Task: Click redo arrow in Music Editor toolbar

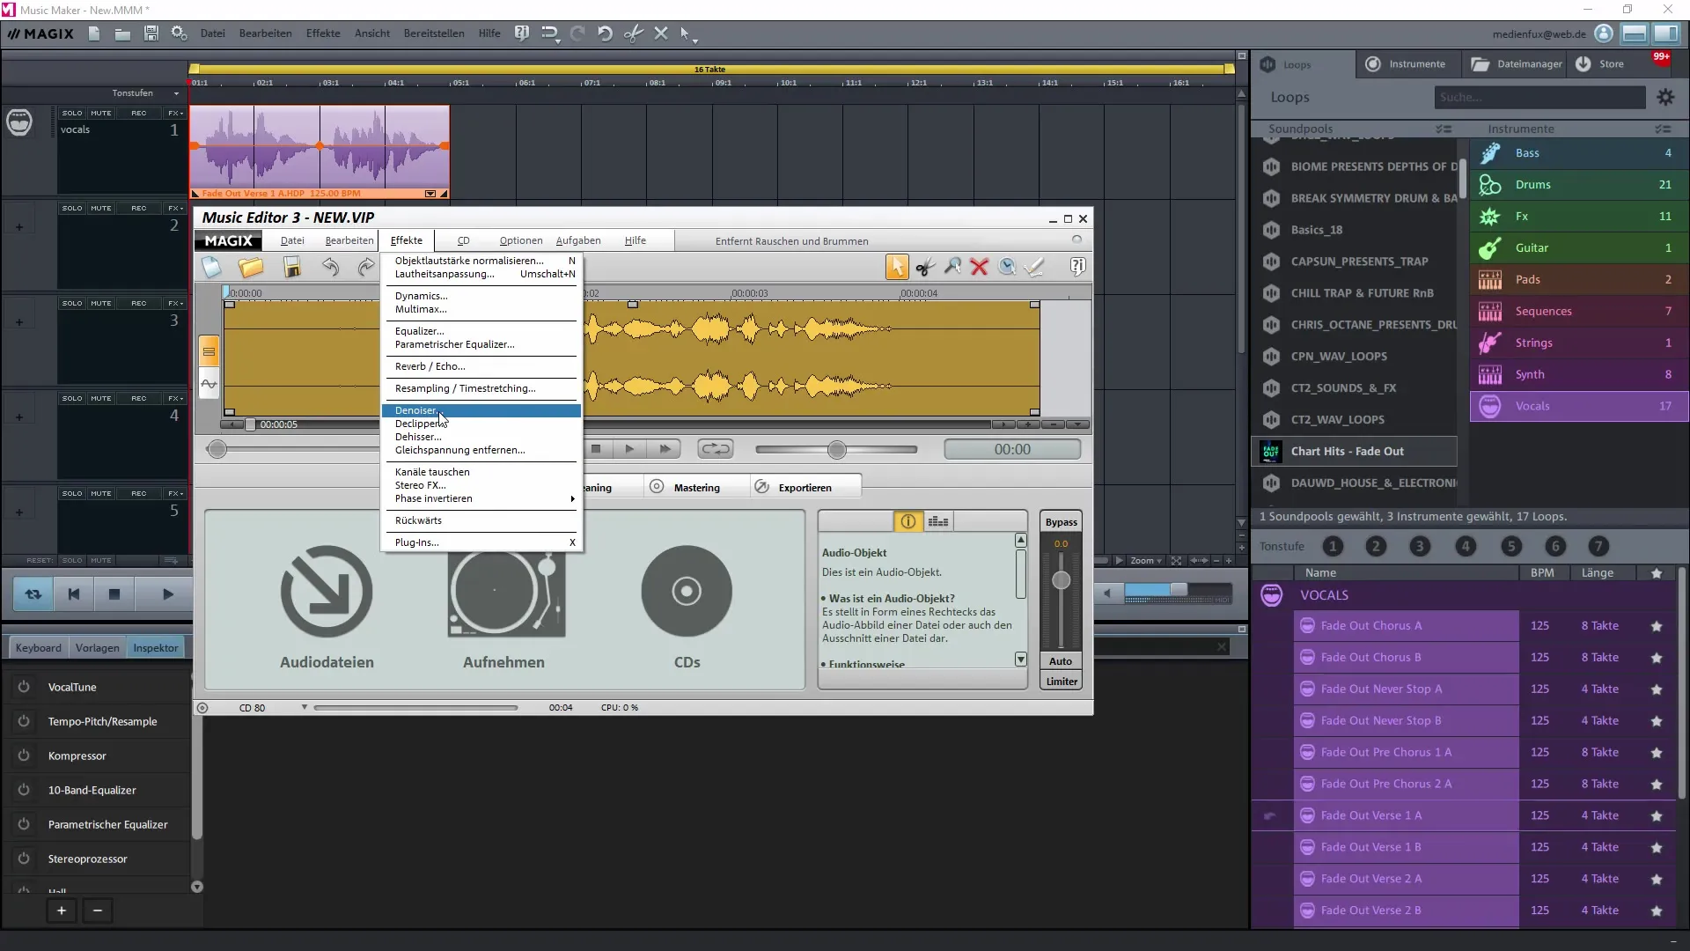Action: click(366, 267)
